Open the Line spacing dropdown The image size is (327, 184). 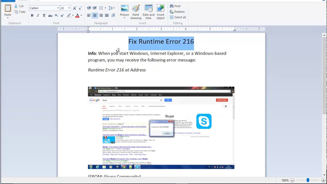111,8
